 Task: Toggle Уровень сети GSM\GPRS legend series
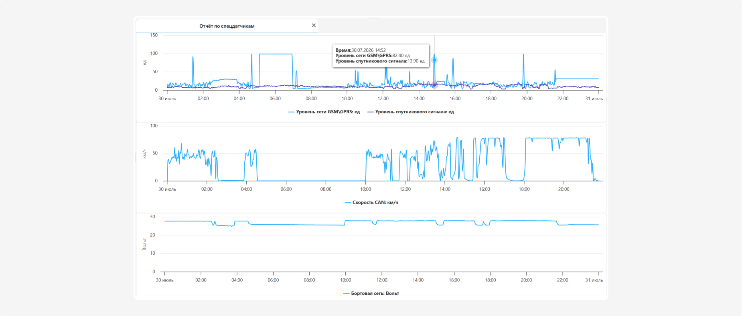point(324,112)
